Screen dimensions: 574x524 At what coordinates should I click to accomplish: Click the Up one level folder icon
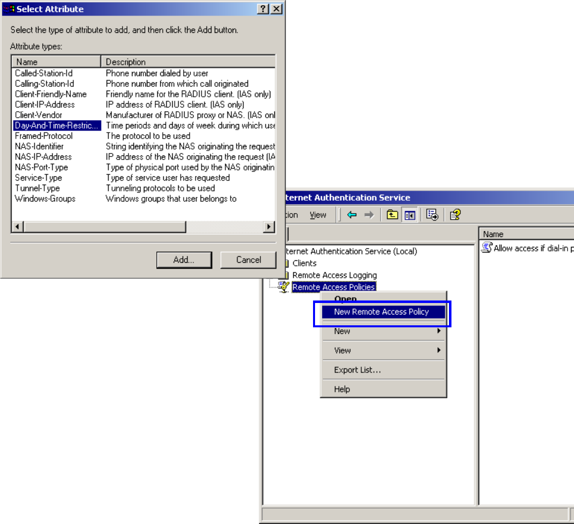click(392, 215)
